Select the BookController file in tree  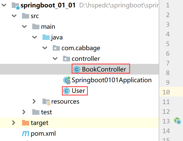tap(104, 69)
